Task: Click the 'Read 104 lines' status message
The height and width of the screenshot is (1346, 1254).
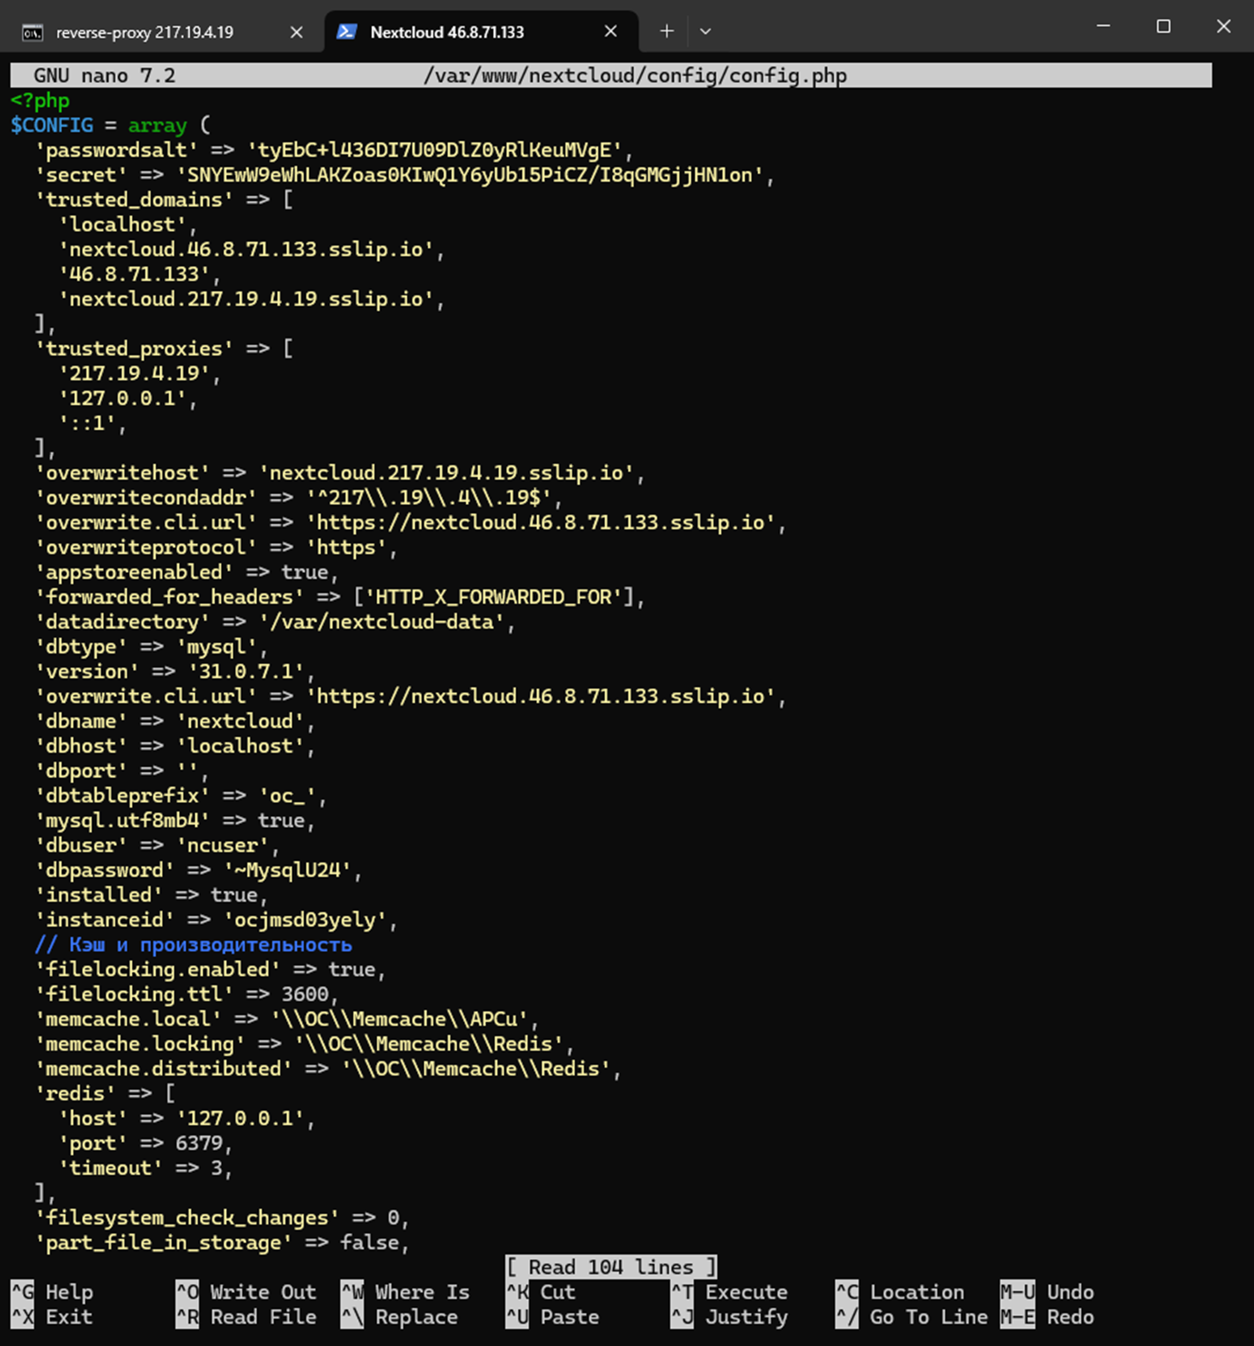Action: (x=611, y=1267)
